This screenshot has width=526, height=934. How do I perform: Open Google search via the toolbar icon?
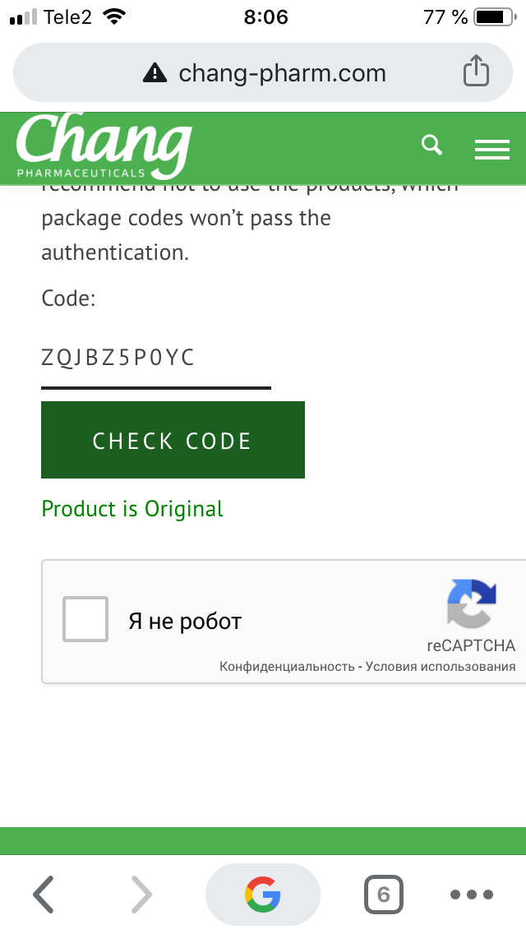(262, 894)
